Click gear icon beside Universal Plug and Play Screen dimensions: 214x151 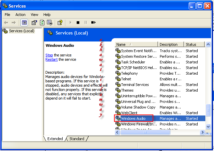tap(118, 101)
